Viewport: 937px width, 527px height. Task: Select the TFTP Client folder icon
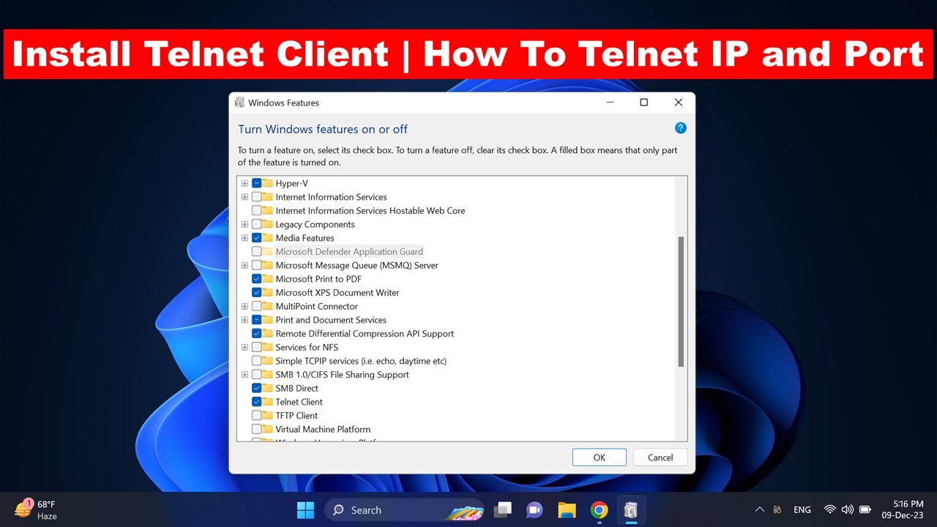[267, 416]
